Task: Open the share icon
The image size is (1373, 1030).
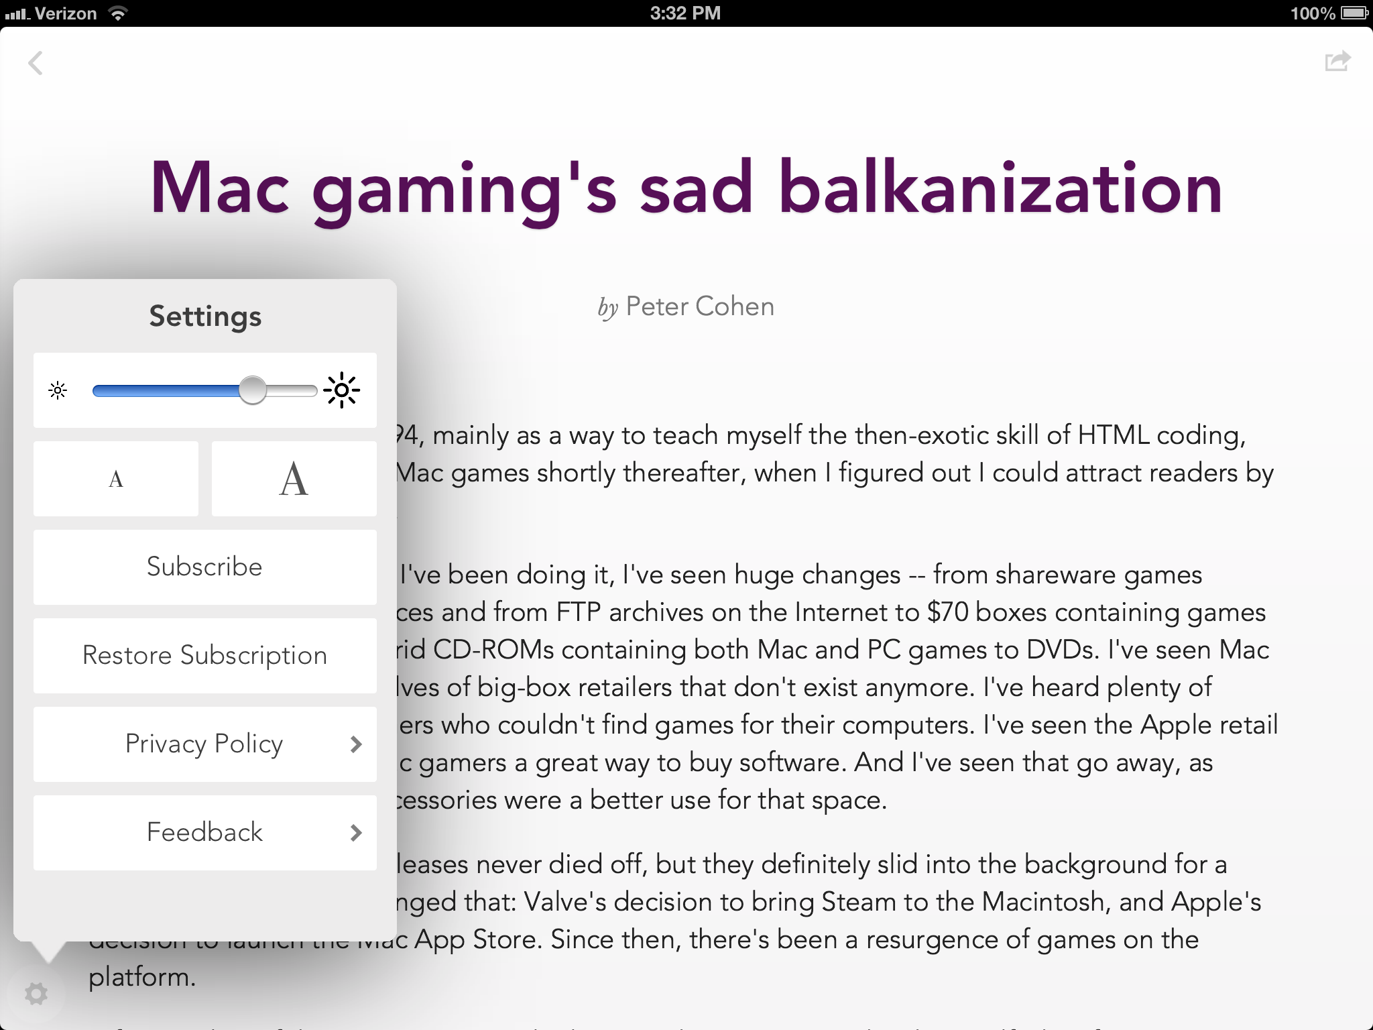Action: click(1337, 62)
